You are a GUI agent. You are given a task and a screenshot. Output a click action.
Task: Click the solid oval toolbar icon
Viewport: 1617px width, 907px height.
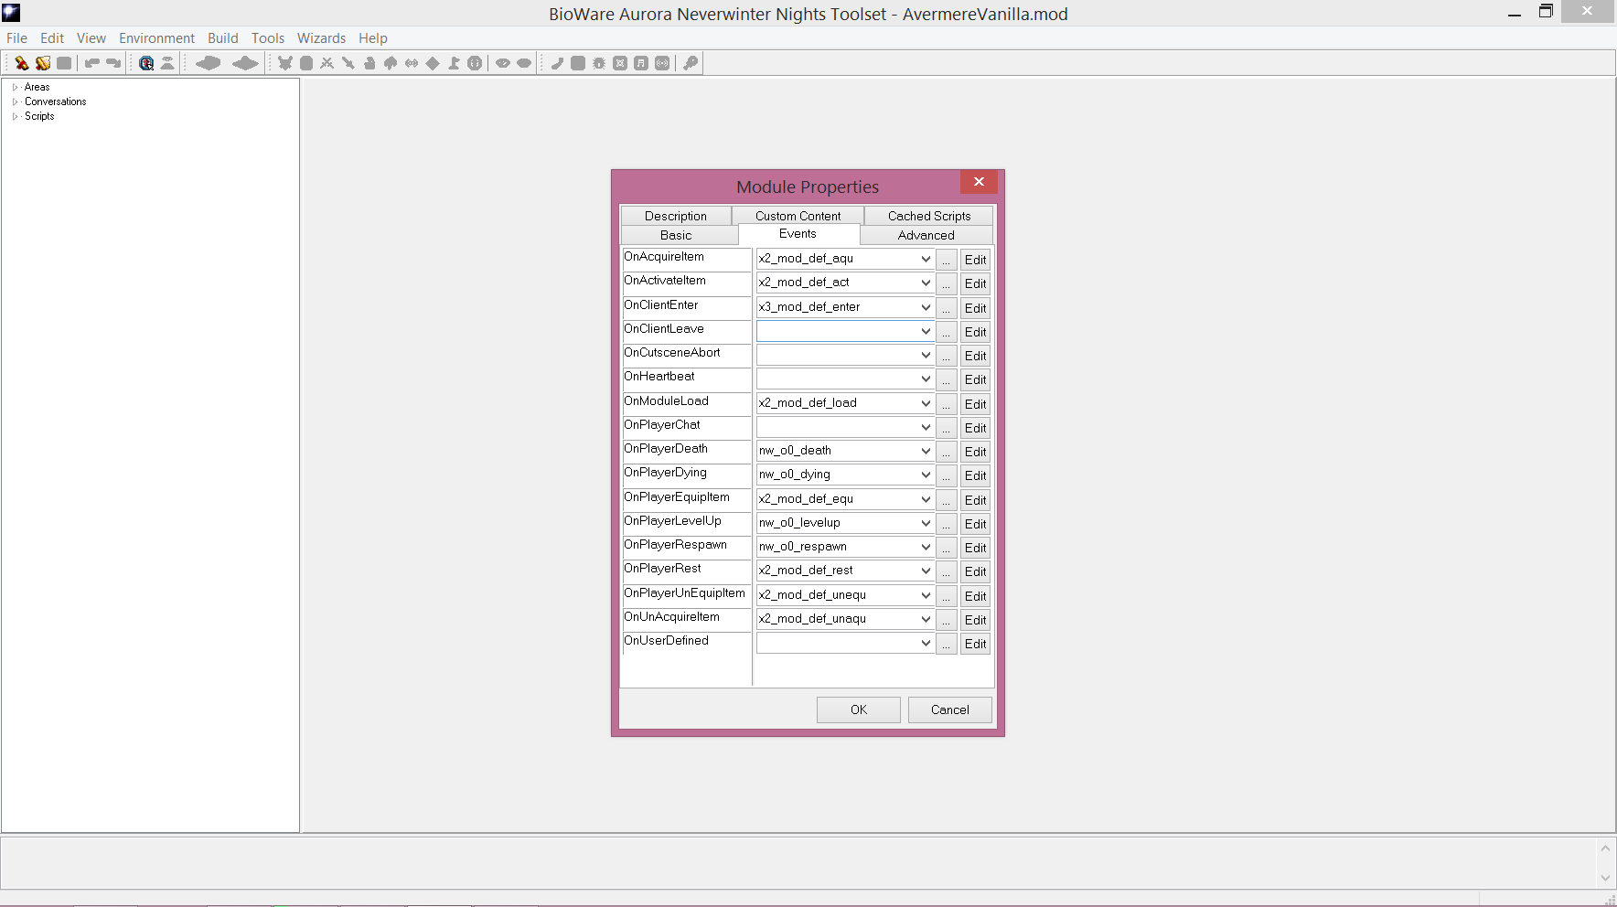pyautogui.click(x=524, y=63)
